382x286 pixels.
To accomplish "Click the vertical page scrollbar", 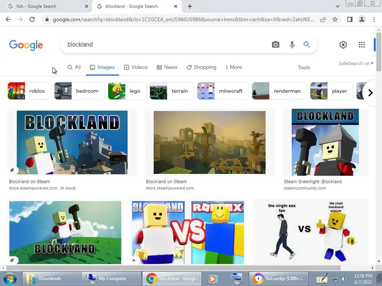I will 379,52.
